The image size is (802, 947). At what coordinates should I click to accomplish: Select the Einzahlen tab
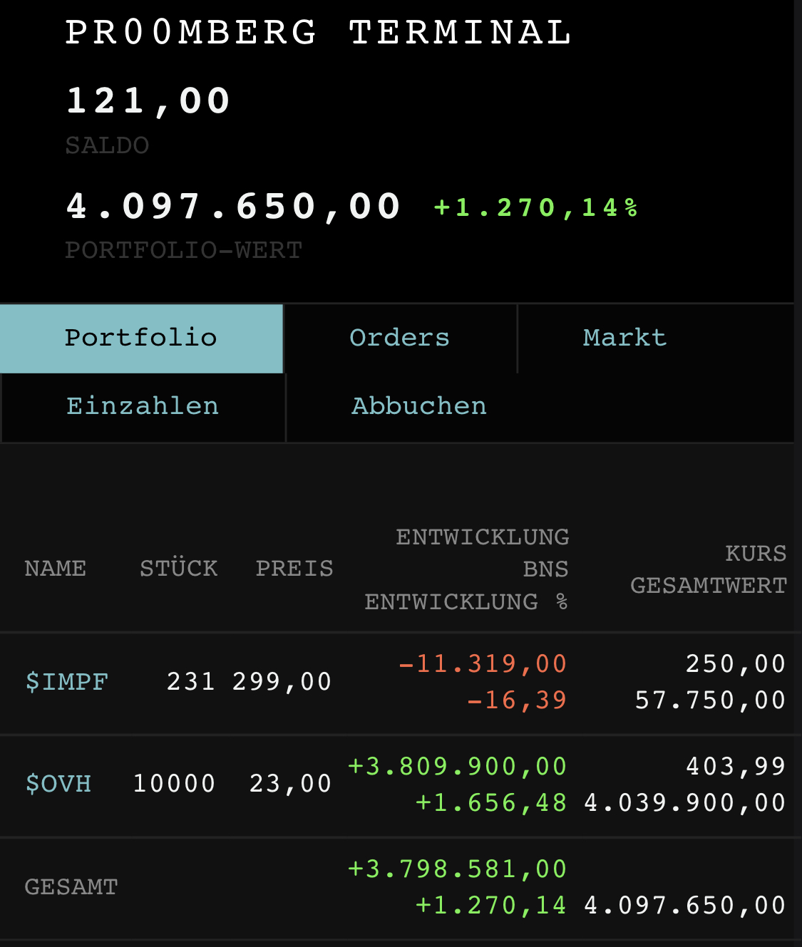(143, 406)
